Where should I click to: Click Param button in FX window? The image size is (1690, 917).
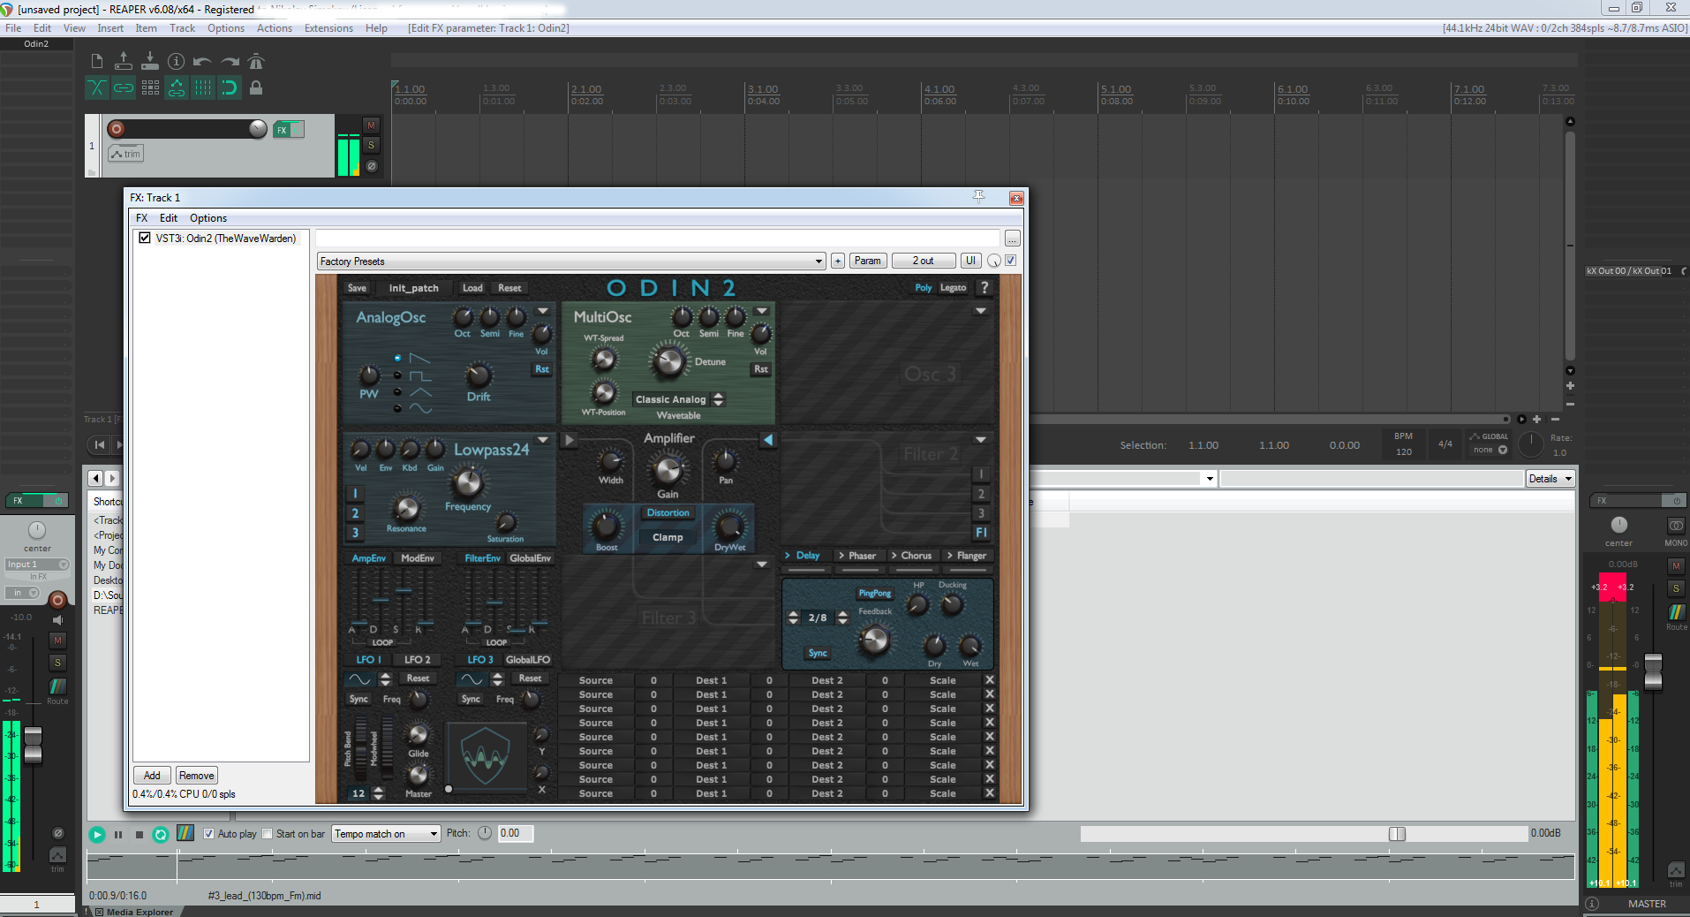868,261
